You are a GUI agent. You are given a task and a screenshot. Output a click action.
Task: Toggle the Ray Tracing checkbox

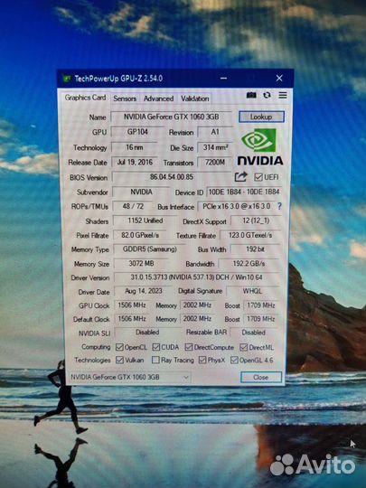point(155,360)
